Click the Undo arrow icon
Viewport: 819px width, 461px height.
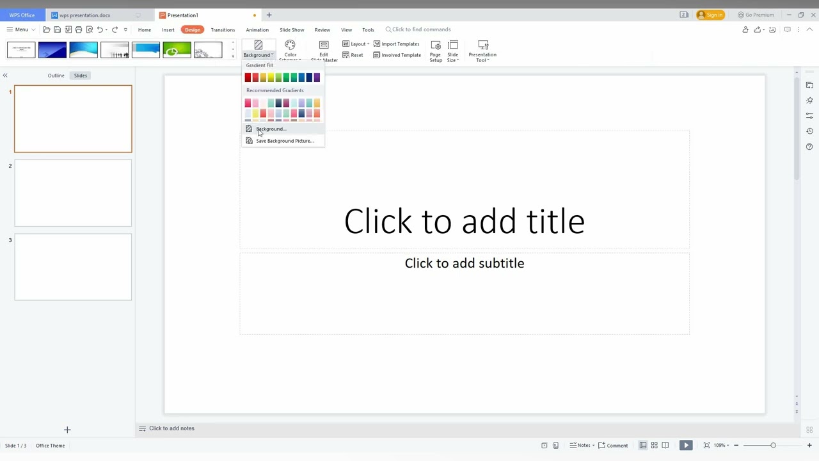pyautogui.click(x=100, y=29)
